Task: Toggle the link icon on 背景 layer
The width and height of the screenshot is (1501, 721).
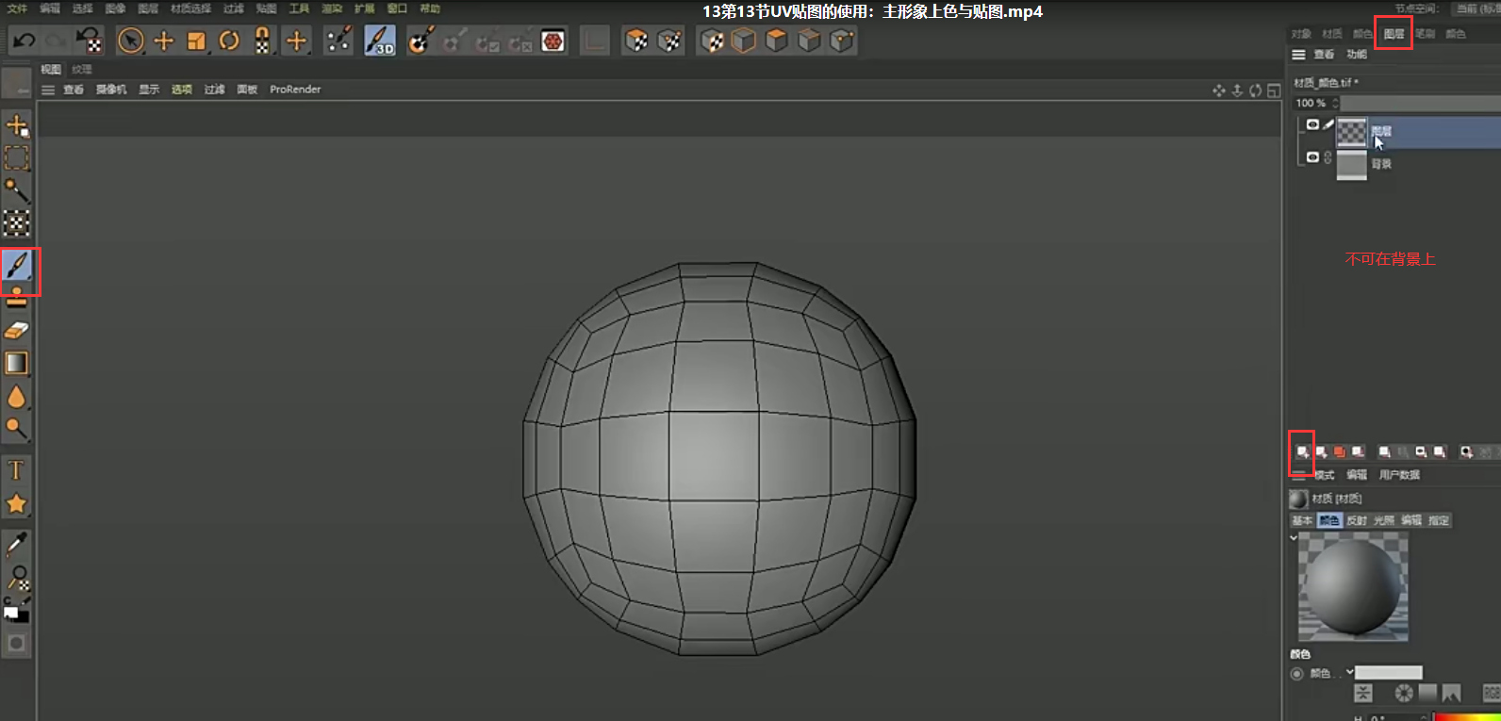Action: tap(1328, 157)
